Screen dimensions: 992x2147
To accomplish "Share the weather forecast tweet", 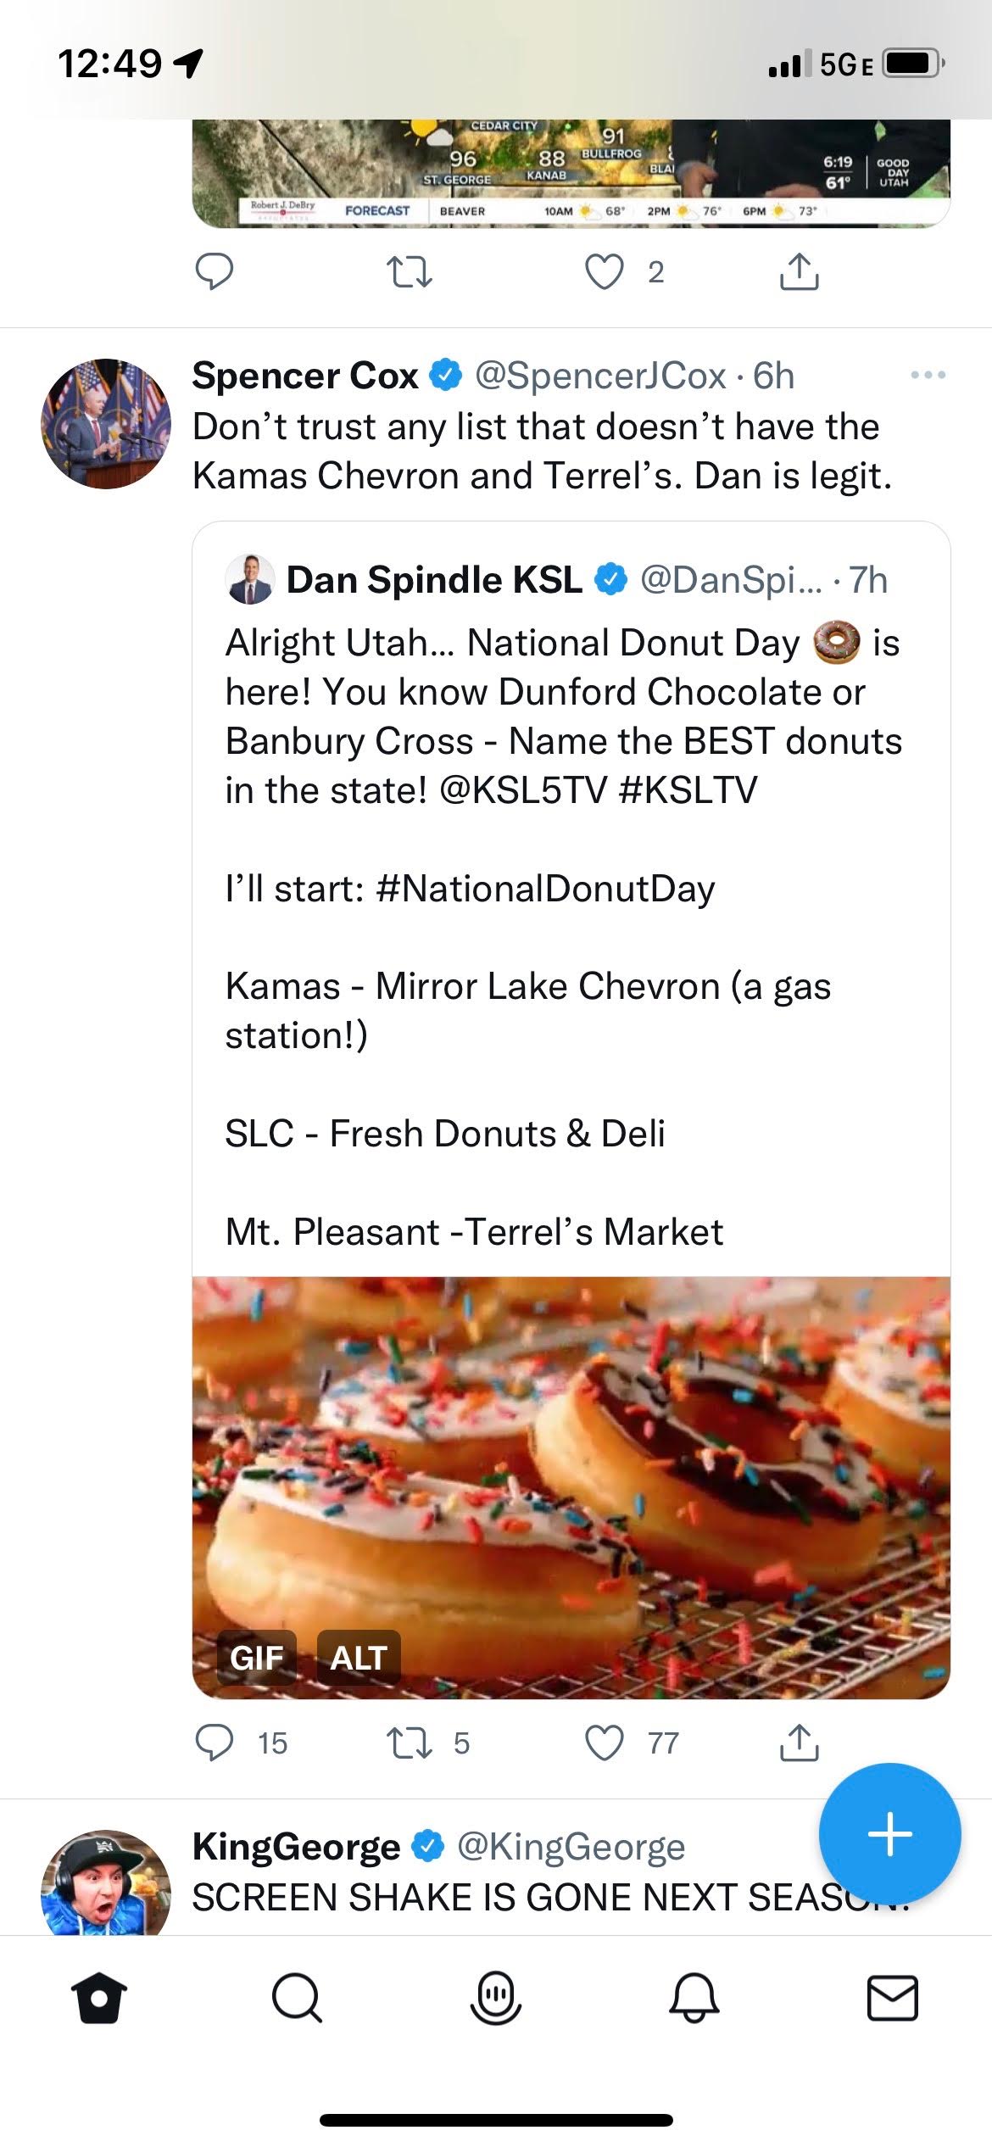I will (799, 271).
